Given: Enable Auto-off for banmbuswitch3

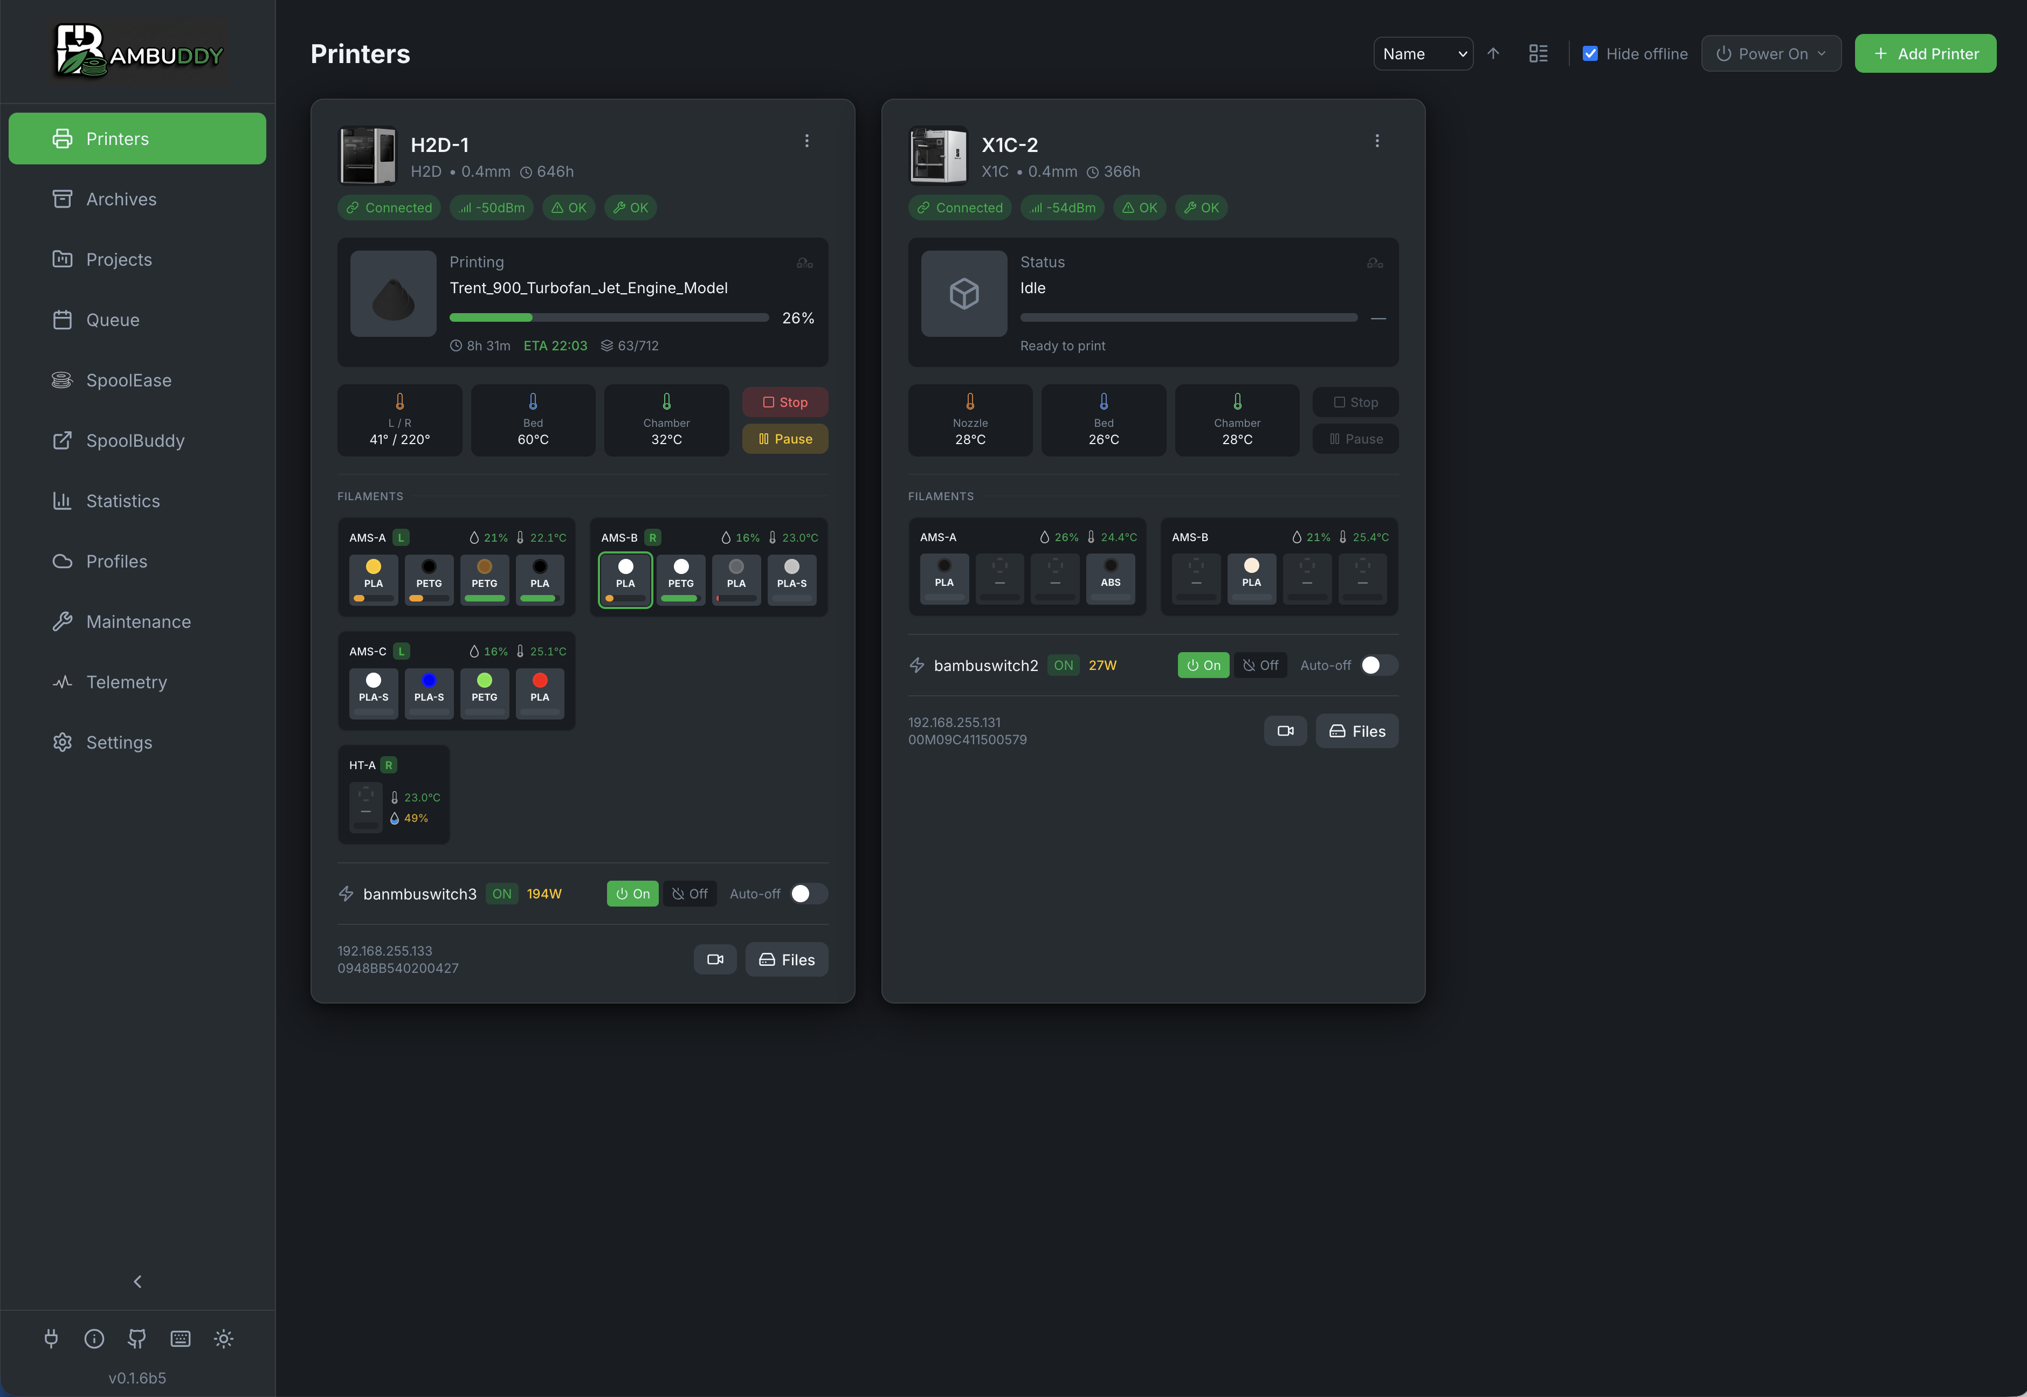Looking at the screenshot, I should 808,894.
